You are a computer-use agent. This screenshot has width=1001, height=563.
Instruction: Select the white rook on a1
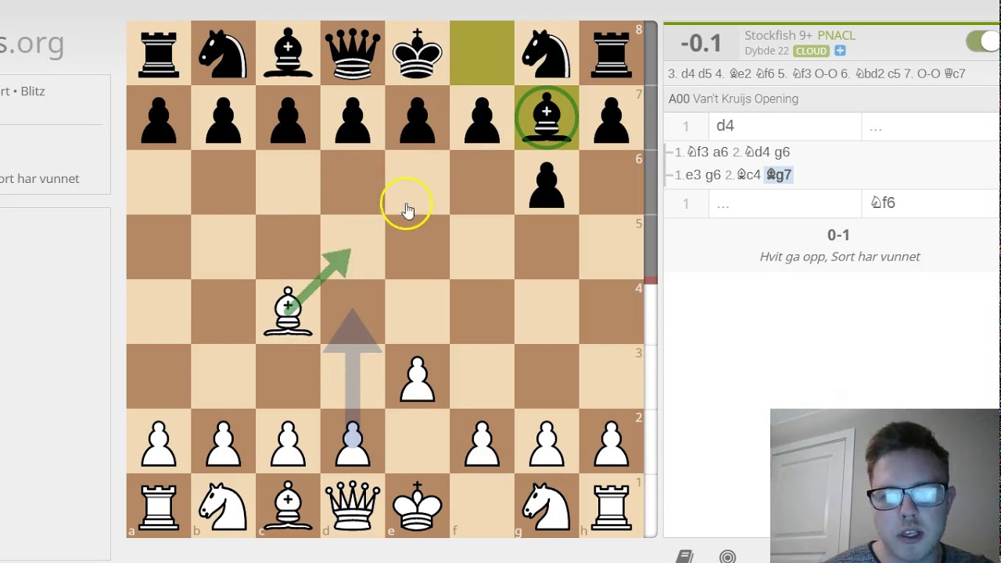(159, 506)
